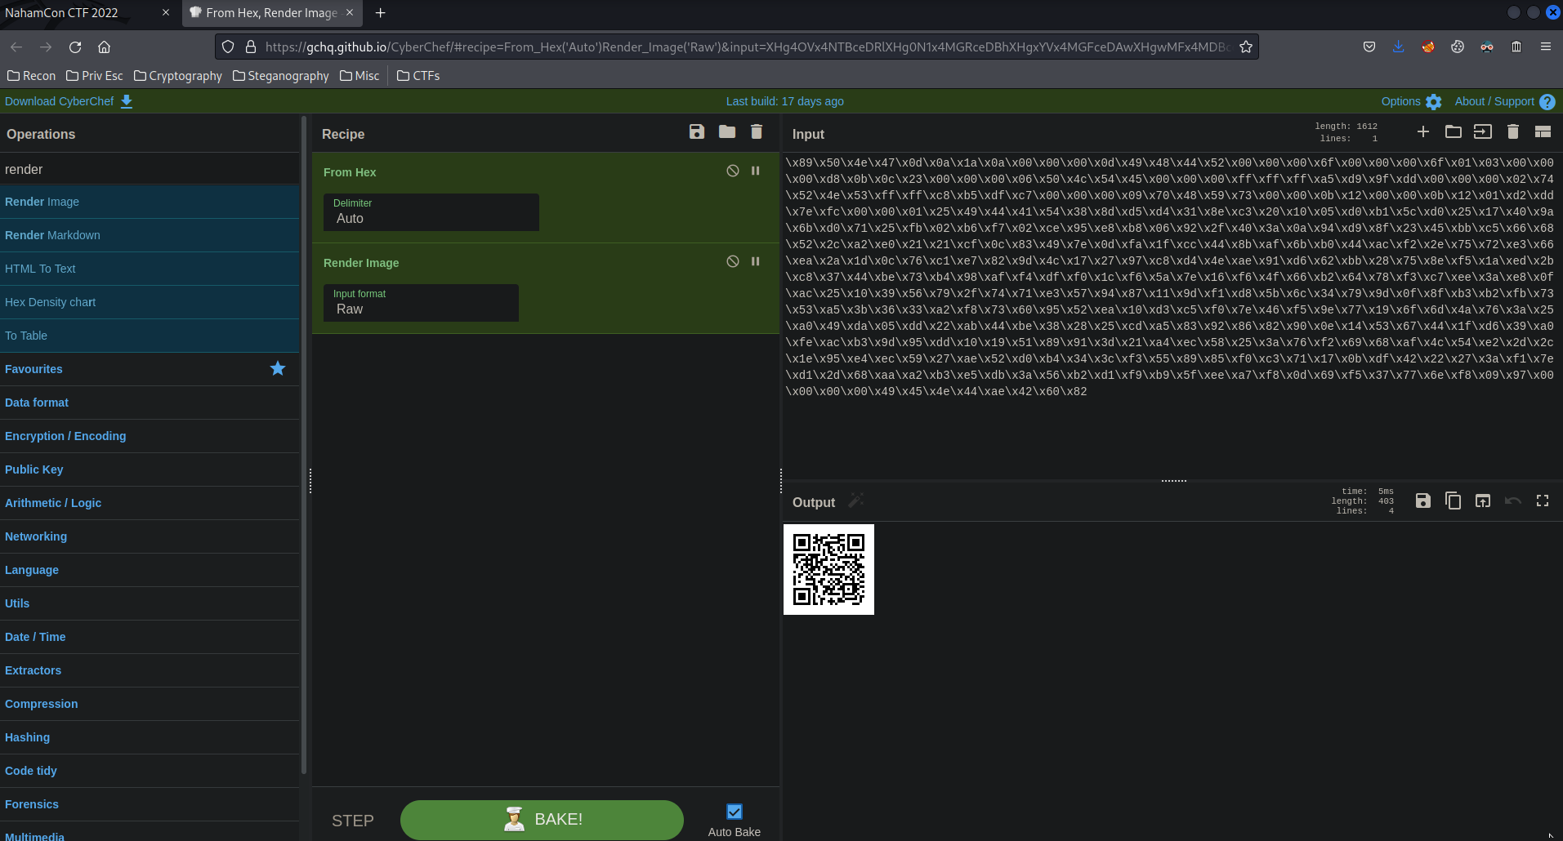Viewport: 1563px width, 841px height.
Task: Maximise the output pane
Action: 1543,501
